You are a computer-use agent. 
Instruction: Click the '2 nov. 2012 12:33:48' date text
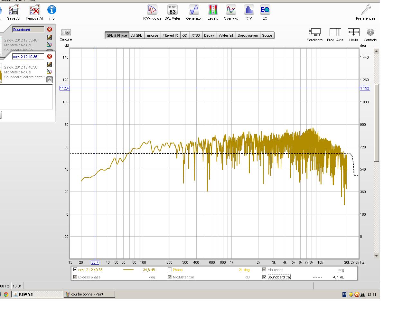[x=21, y=40]
